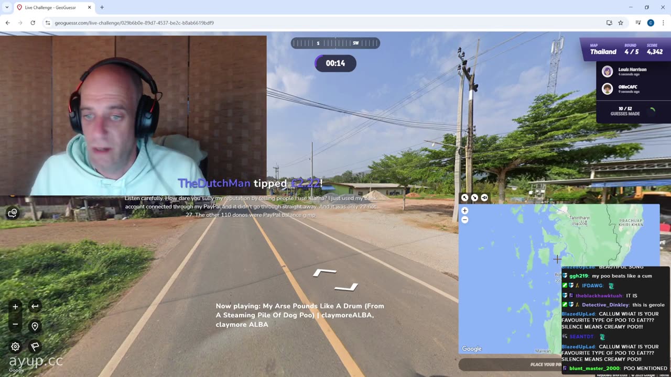Zoom out Street View with minus button

pos(15,325)
